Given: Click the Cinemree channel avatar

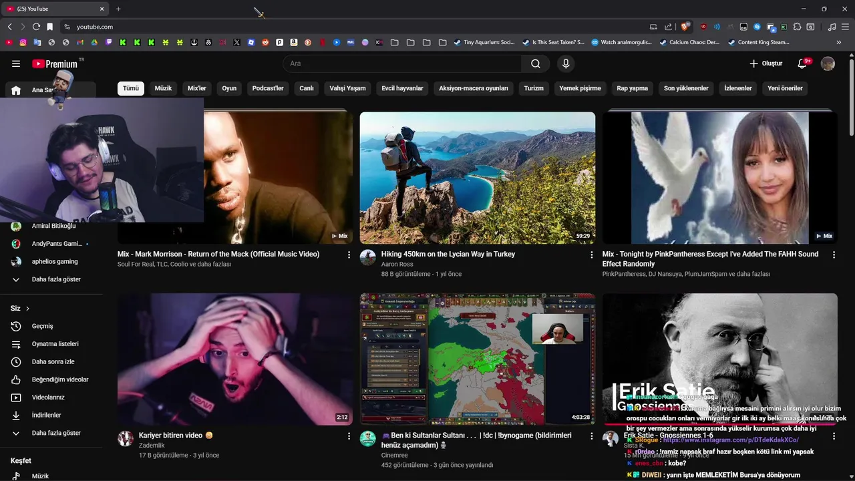Looking at the screenshot, I should click(x=368, y=439).
